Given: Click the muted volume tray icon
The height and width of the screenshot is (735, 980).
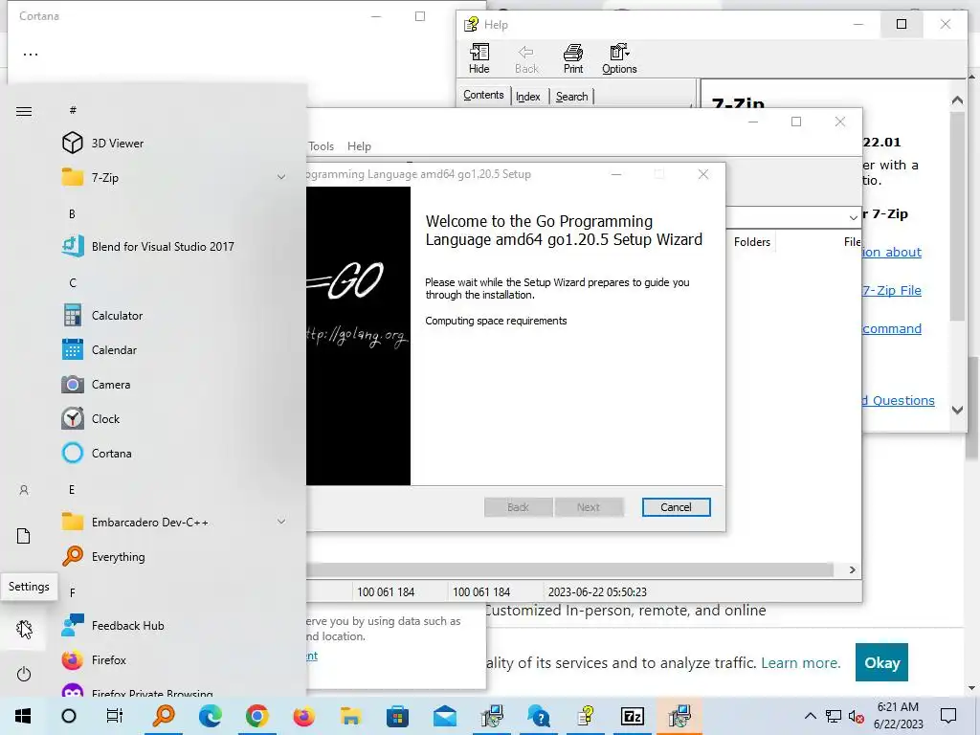Looking at the screenshot, I should click(857, 716).
